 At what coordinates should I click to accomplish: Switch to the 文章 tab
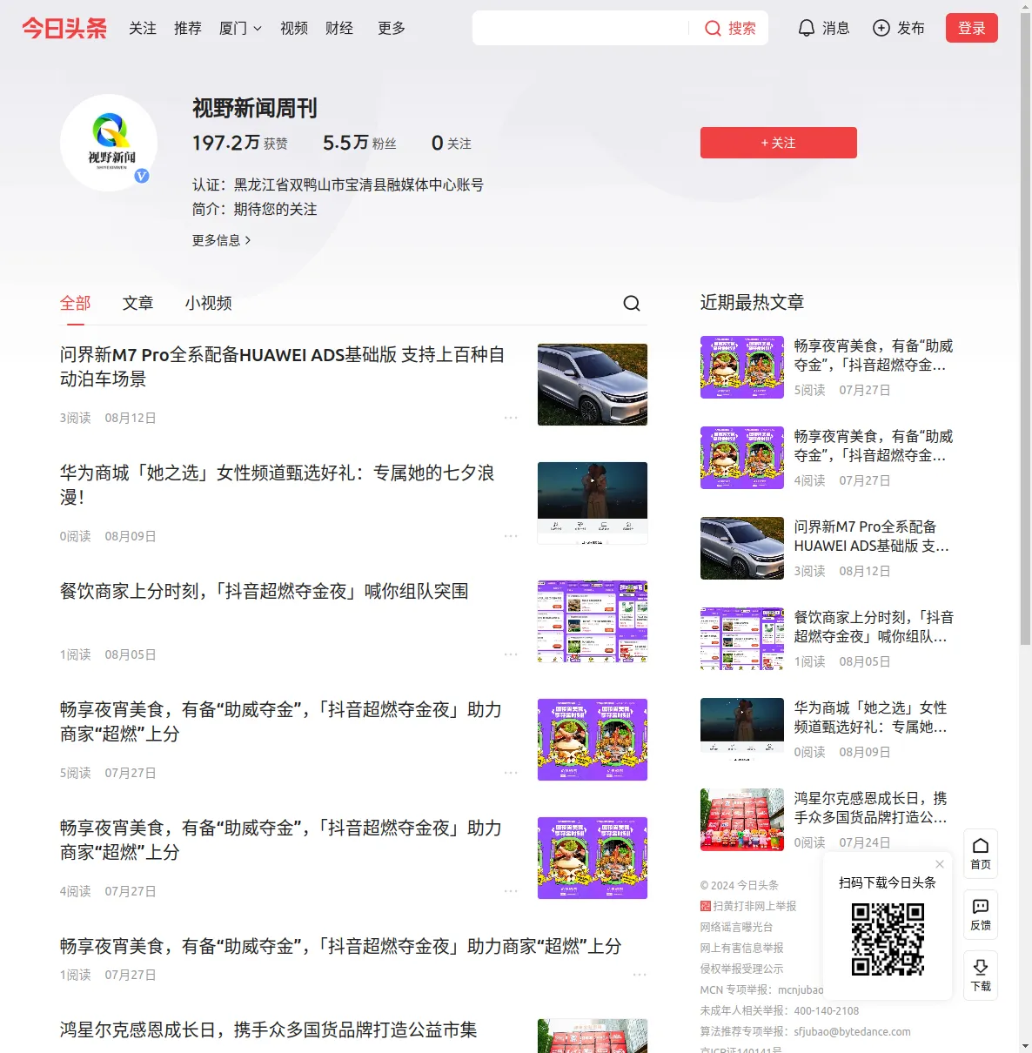[138, 303]
